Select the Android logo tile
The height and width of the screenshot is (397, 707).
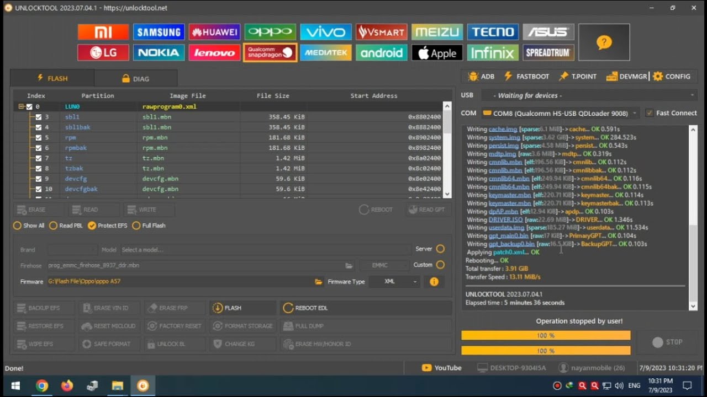(x=382, y=53)
